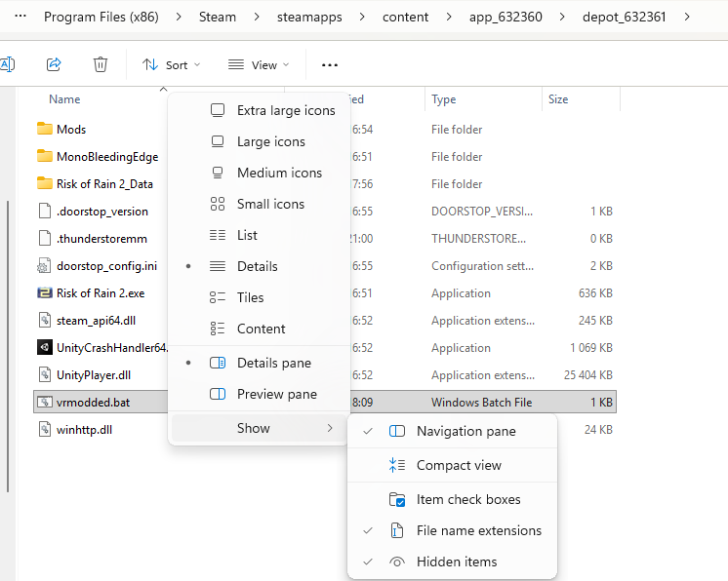The width and height of the screenshot is (728, 581).
Task: Click the navigation pane scrollbar
Action: [x=8, y=346]
